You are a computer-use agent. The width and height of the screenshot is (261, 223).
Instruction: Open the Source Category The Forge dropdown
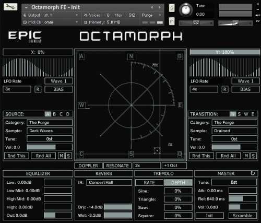click(x=50, y=123)
